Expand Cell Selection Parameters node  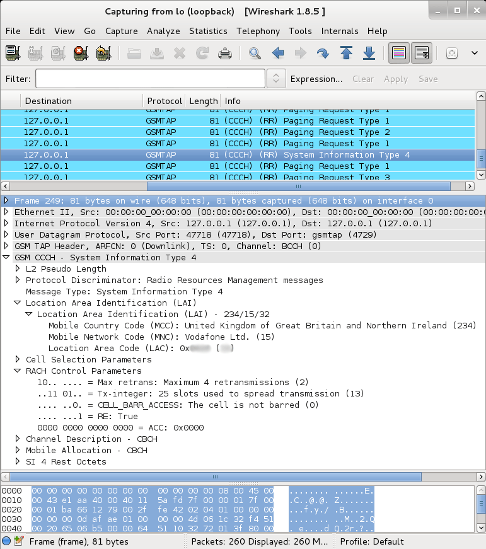(18, 359)
